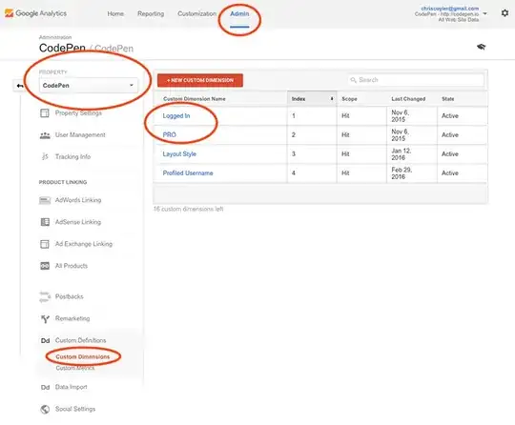Select the Admin tab
Image resolution: width=515 pixels, height=425 pixels.
pos(239,13)
